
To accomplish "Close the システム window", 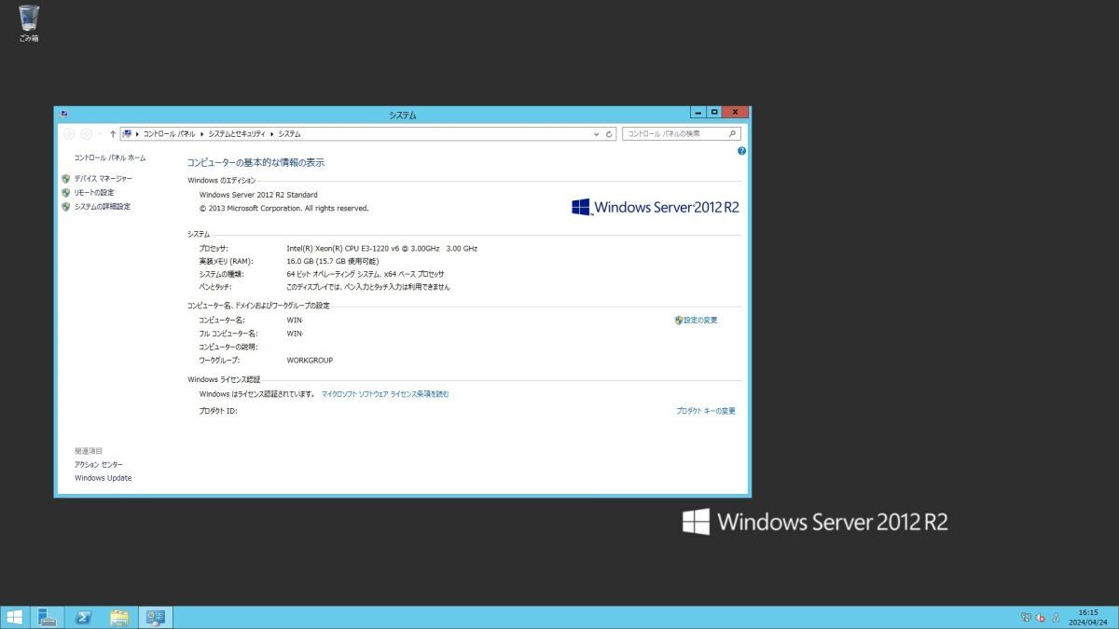I will point(736,112).
